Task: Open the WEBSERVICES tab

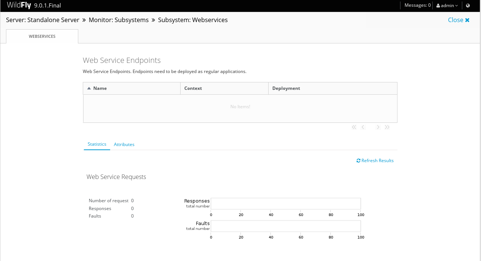Action: pos(42,36)
